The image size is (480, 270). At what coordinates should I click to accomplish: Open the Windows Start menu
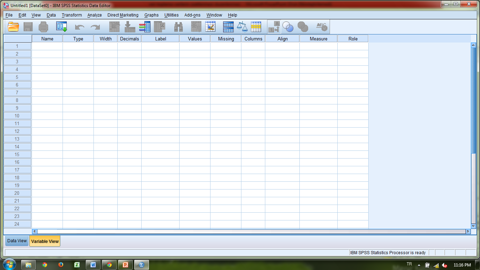click(9, 264)
